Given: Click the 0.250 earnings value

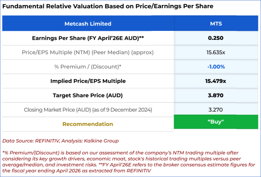Looking at the screenshot, I should [x=216, y=38].
